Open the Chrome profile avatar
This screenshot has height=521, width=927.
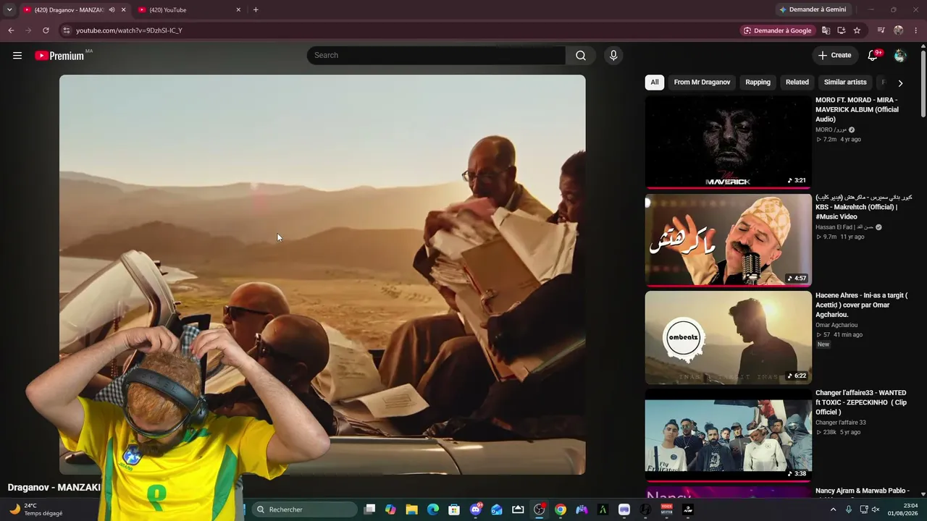pos(899,30)
